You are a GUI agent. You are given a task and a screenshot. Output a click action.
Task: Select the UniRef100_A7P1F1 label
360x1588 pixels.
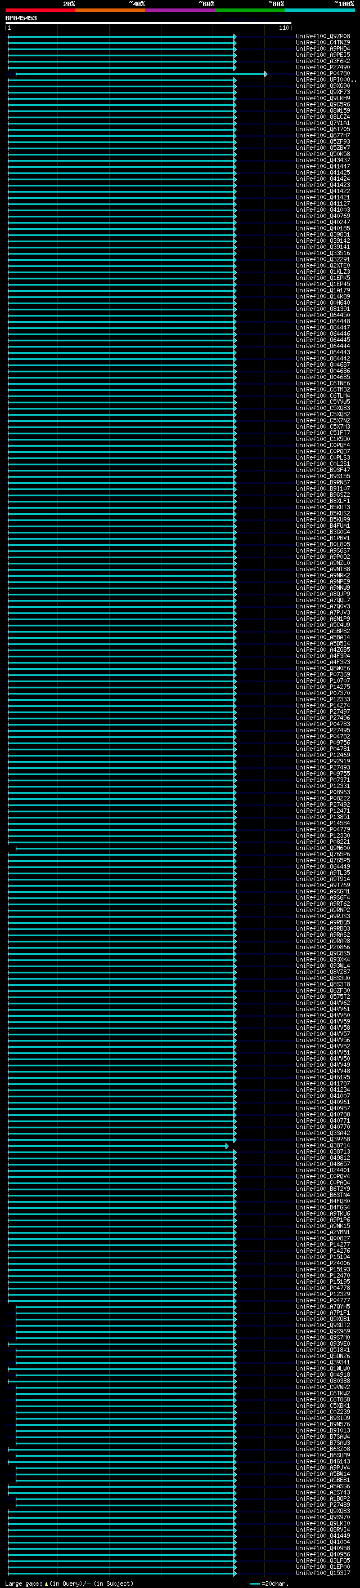pos(323,1313)
